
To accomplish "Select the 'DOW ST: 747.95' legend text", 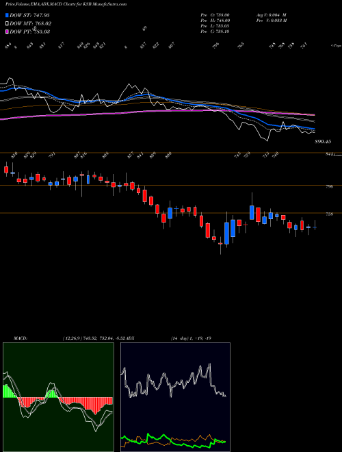I will [30, 15].
